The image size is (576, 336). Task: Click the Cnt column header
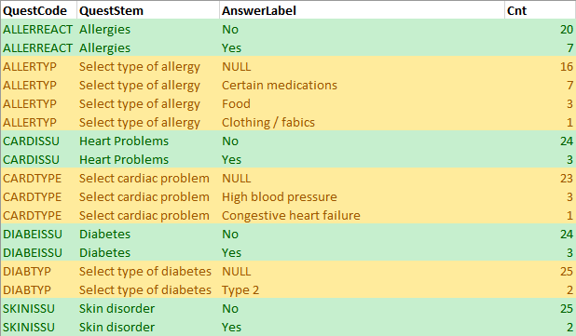(x=540, y=10)
